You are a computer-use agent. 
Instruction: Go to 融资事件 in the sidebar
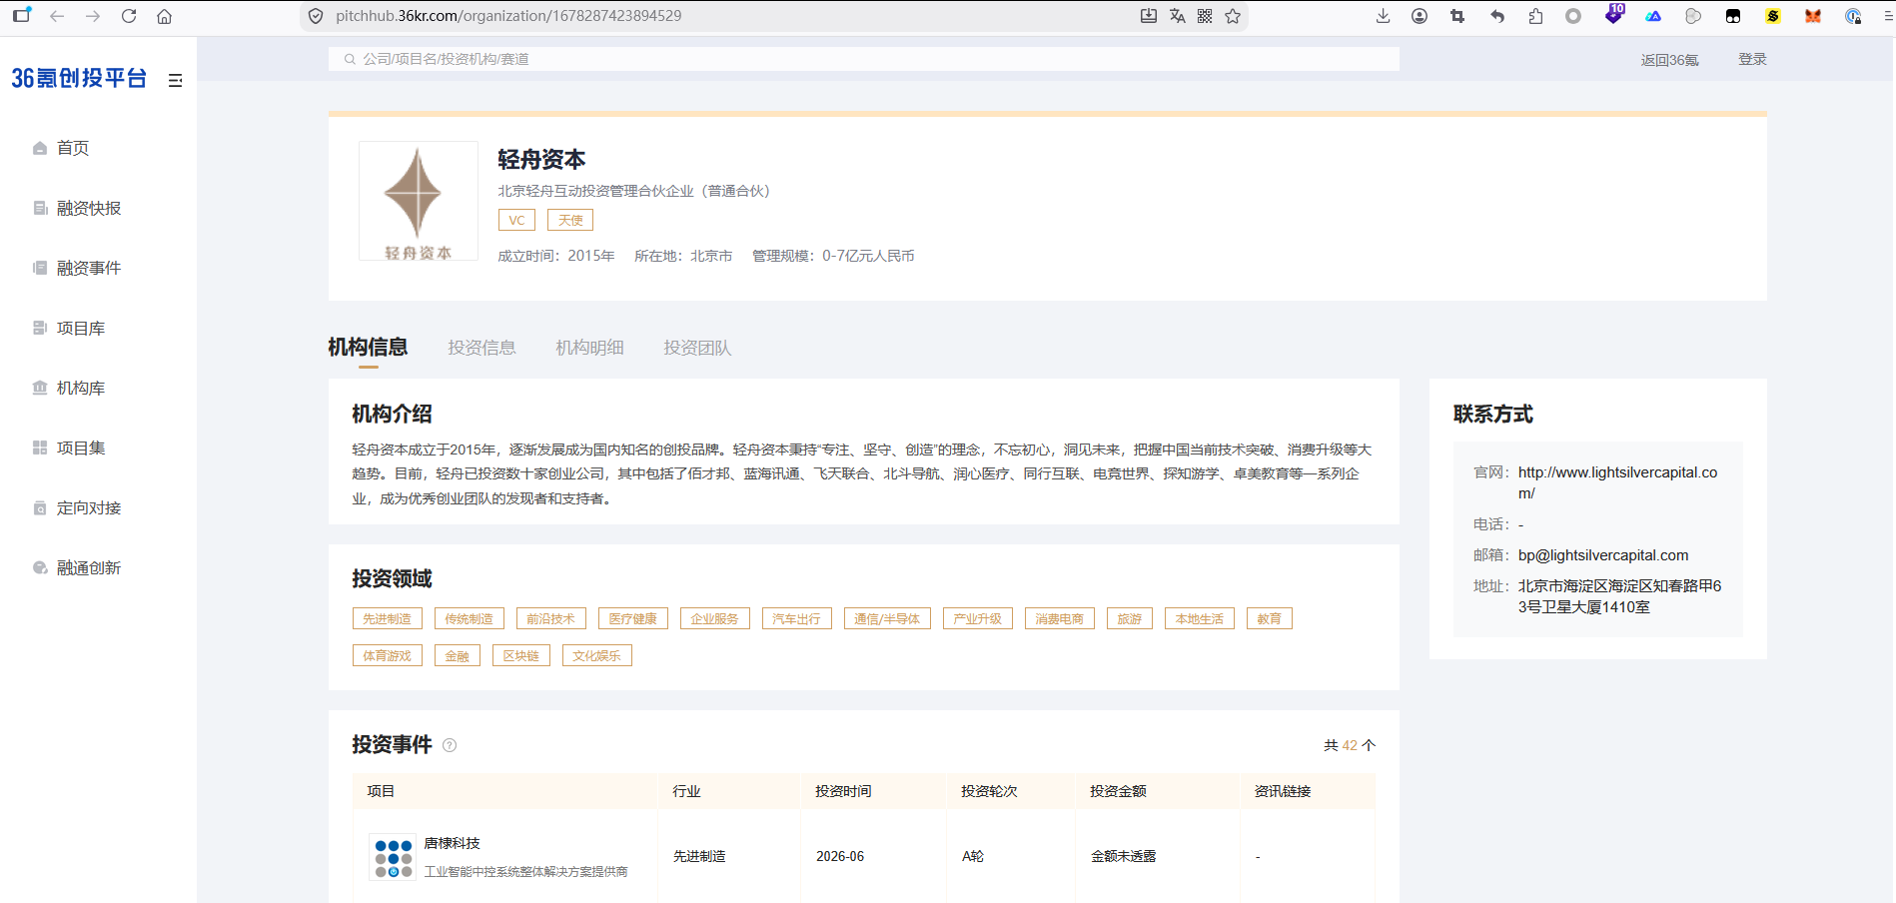(89, 268)
